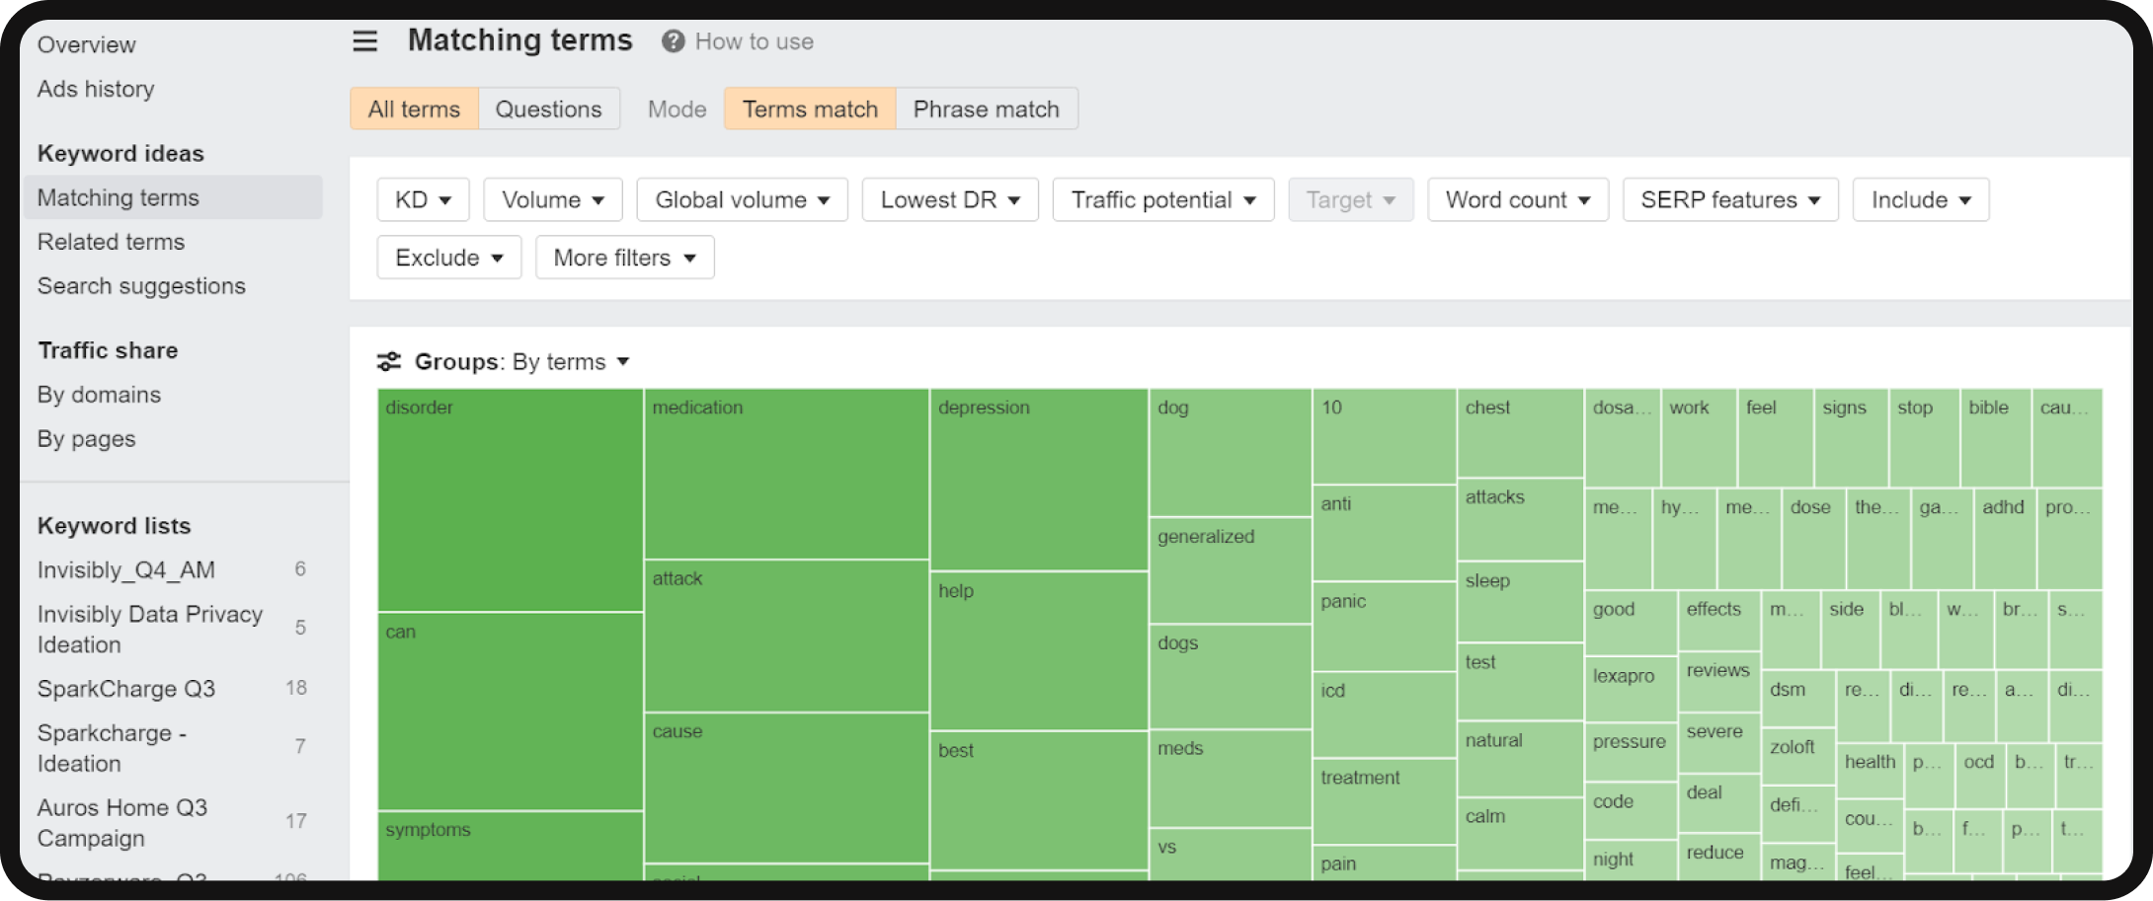2153x901 pixels.
Task: Select the symptoms treemap block
Action: (x=511, y=847)
